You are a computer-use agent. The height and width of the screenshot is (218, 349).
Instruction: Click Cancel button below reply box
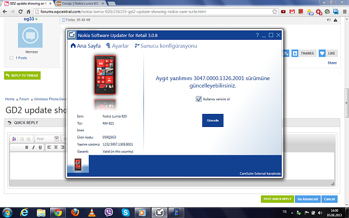(x=329, y=199)
